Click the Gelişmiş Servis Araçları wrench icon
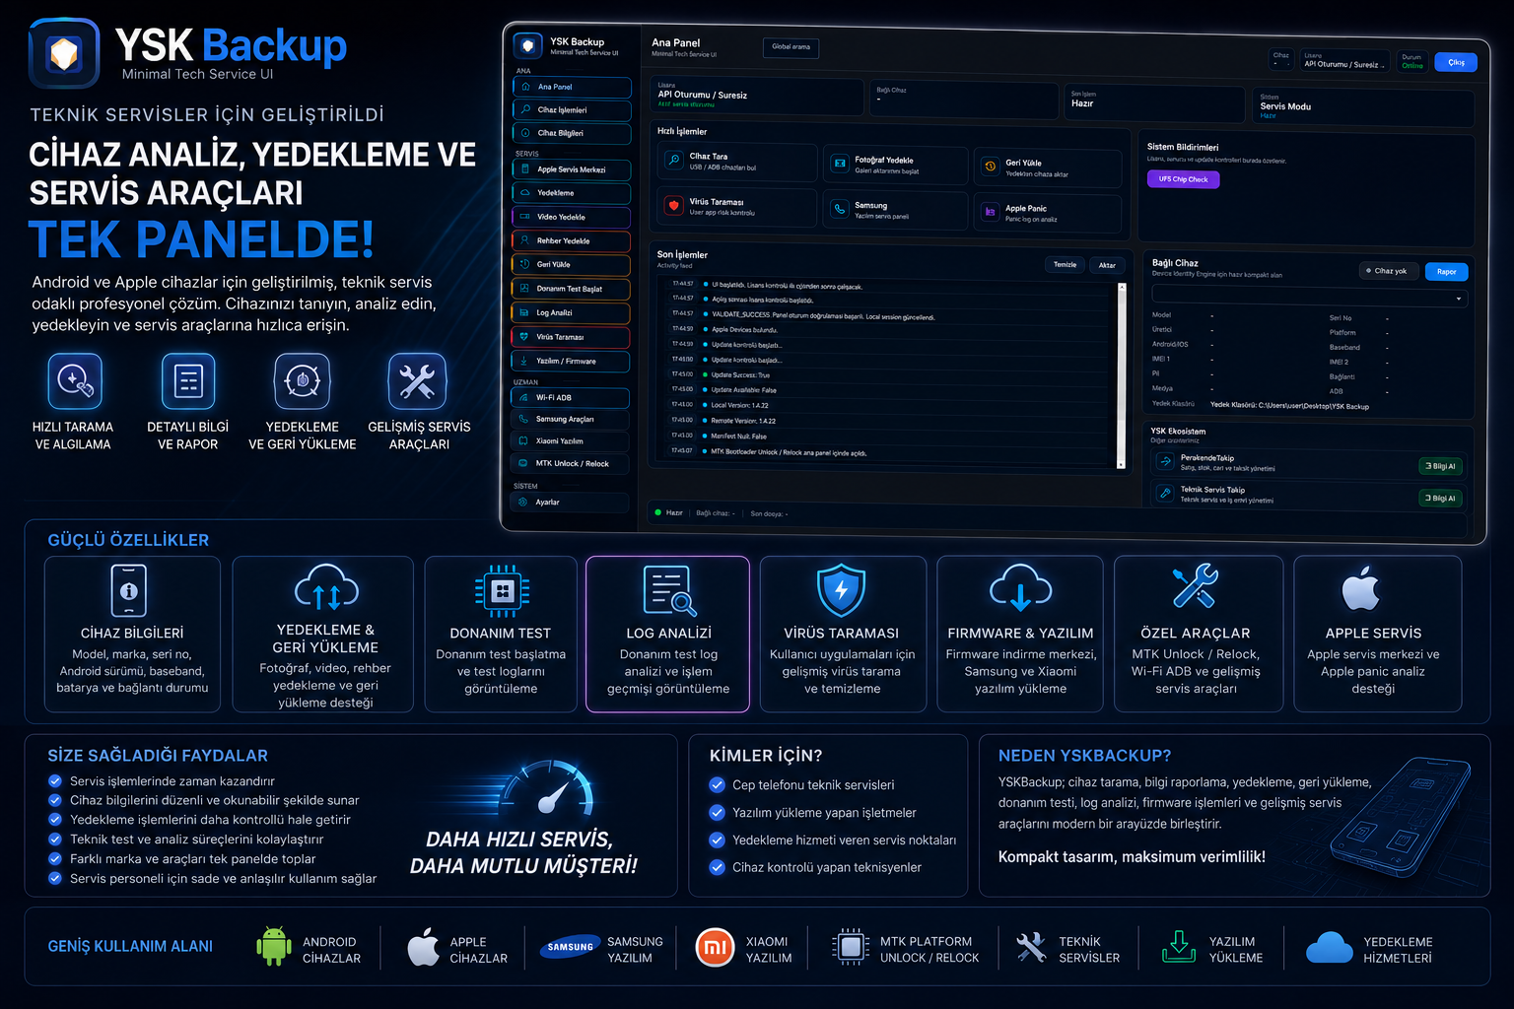 click(418, 380)
